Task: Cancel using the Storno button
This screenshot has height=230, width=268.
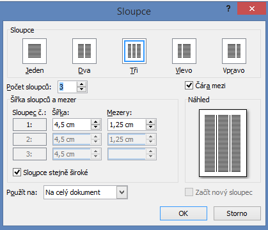Action: pos(237,213)
